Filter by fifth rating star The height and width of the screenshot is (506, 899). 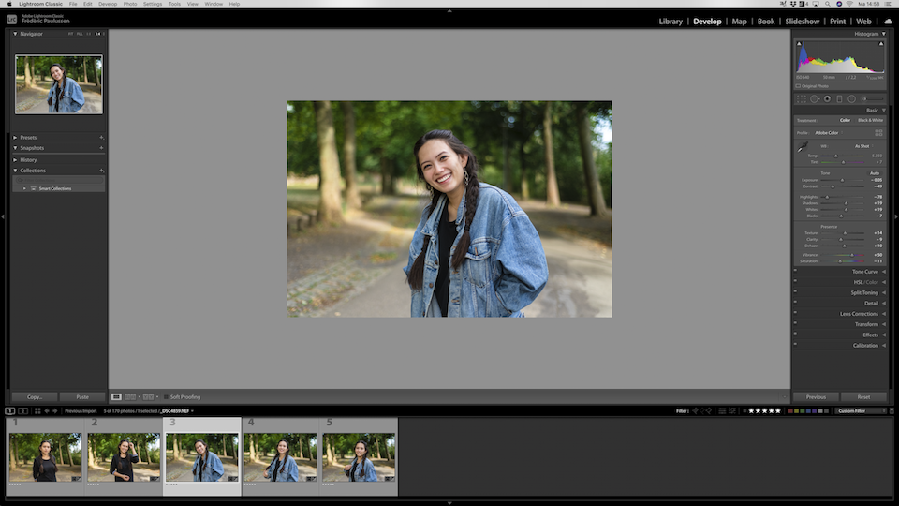(778, 410)
